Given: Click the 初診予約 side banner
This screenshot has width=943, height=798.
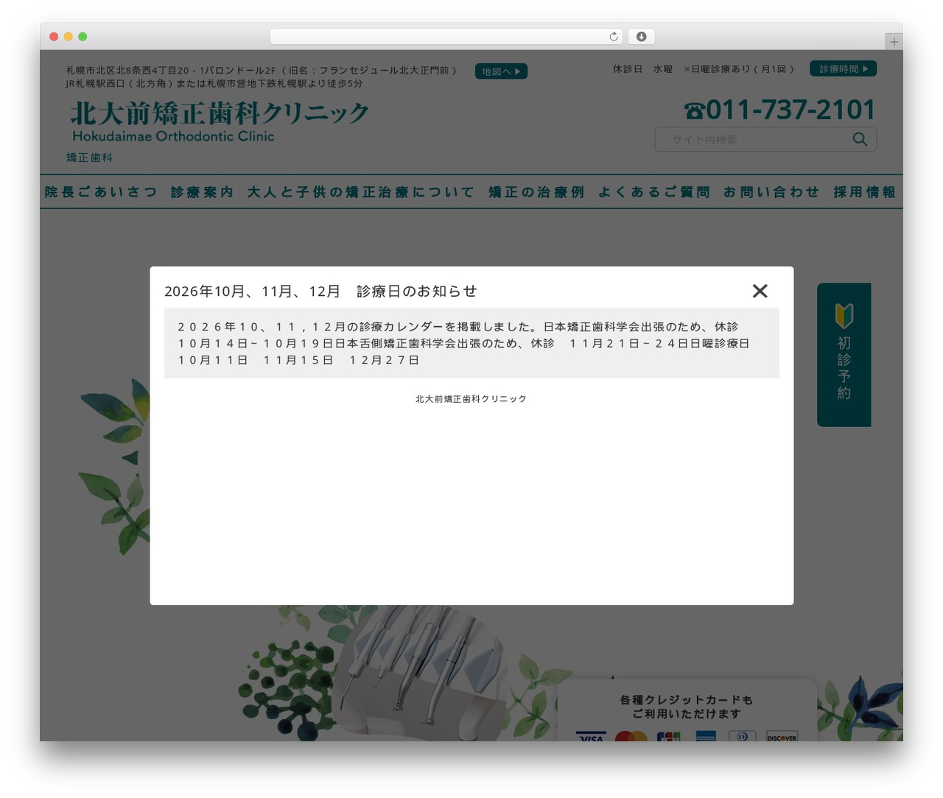Looking at the screenshot, I should (x=844, y=355).
